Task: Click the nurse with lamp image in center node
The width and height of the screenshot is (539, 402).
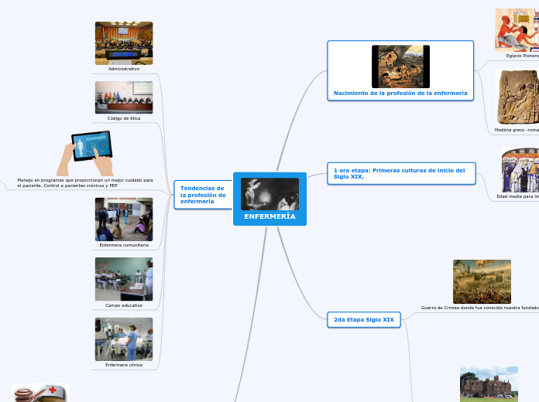Action: pos(269,194)
